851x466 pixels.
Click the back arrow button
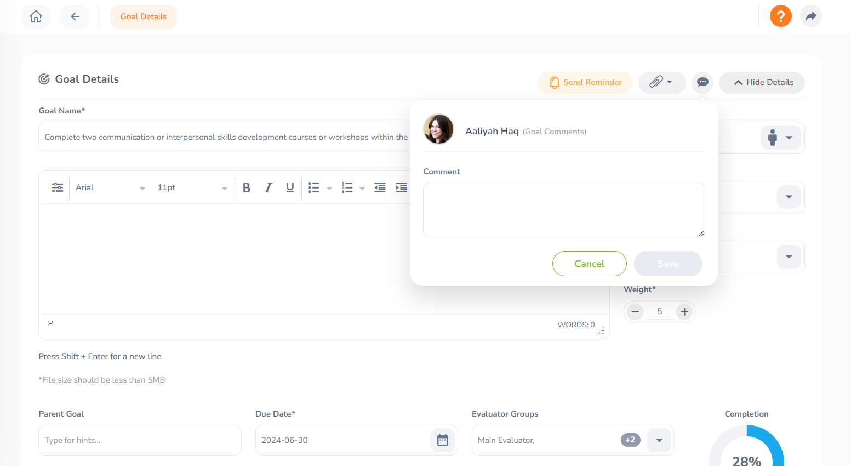(75, 16)
